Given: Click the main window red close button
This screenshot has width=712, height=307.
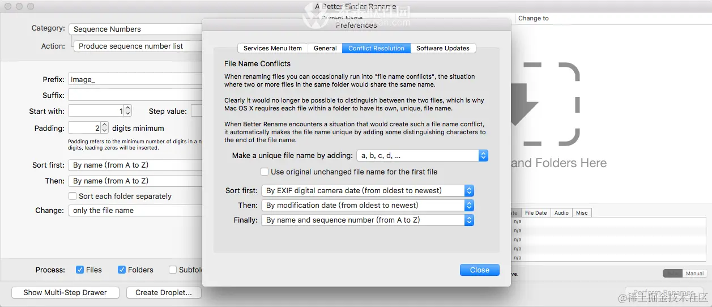Looking at the screenshot, I should click(x=8, y=6).
